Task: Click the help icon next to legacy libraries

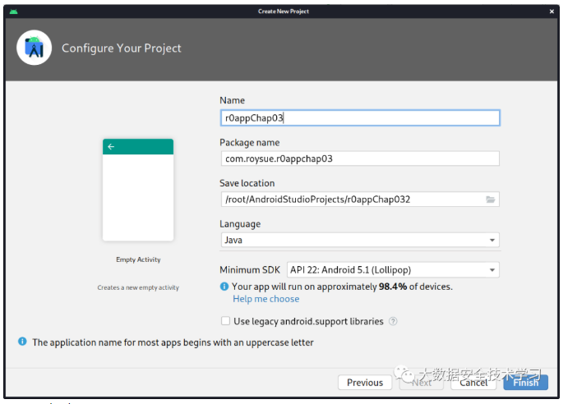Action: (394, 322)
